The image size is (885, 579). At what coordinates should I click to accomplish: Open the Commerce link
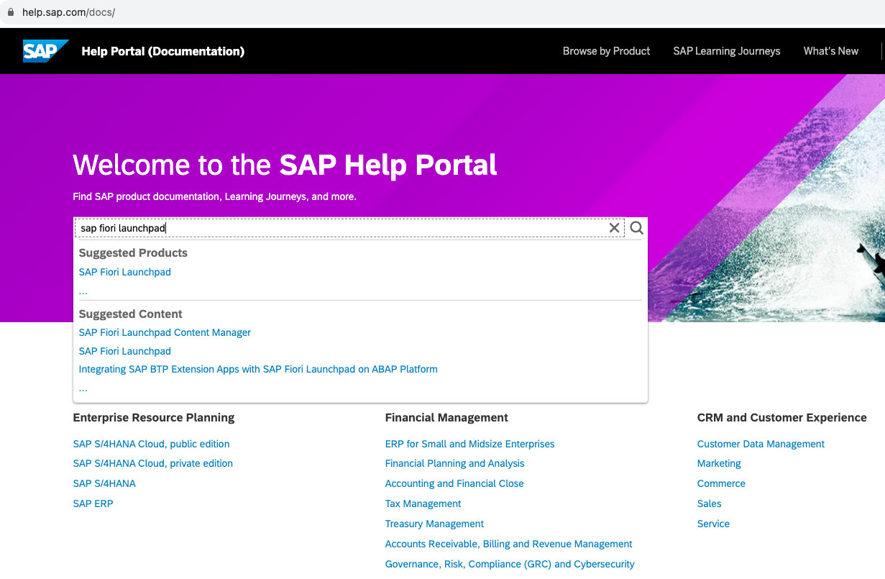[721, 483]
